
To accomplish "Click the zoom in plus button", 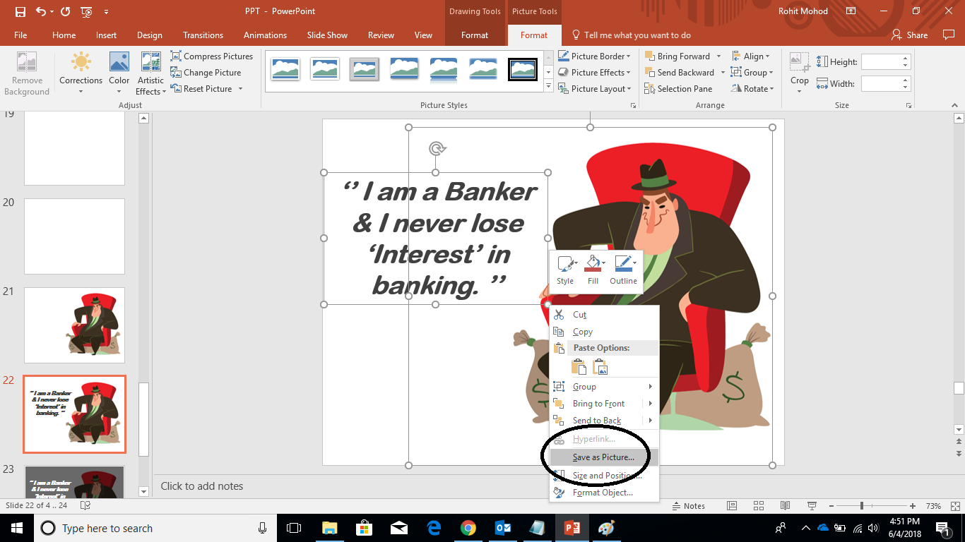I will [913, 506].
